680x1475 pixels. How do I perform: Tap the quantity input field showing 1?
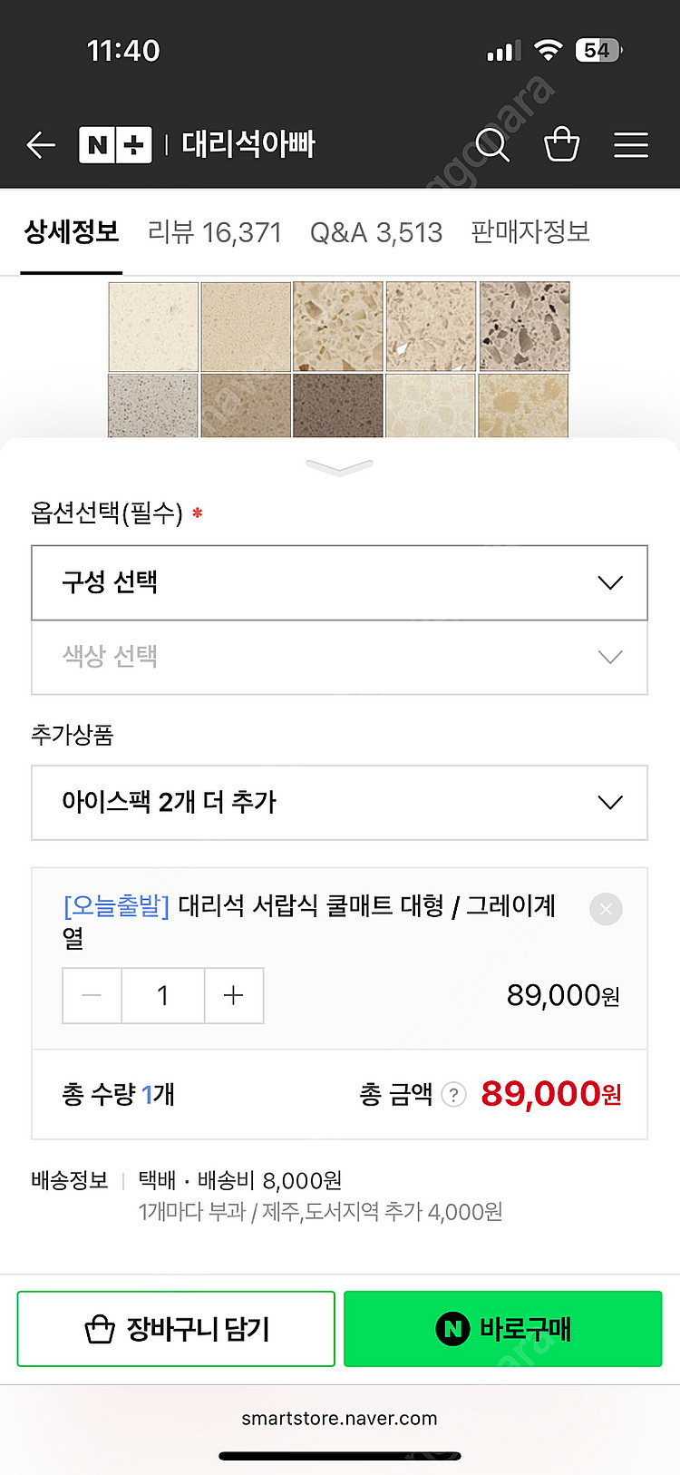163,996
